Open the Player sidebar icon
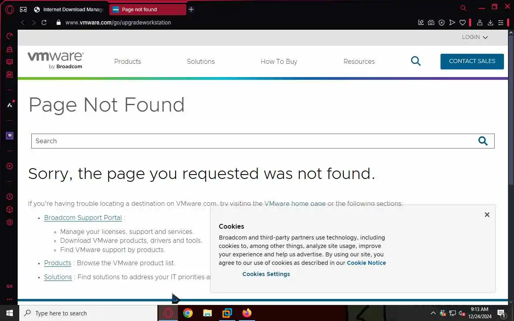Image resolution: width=514 pixels, height=321 pixels. tap(10, 166)
